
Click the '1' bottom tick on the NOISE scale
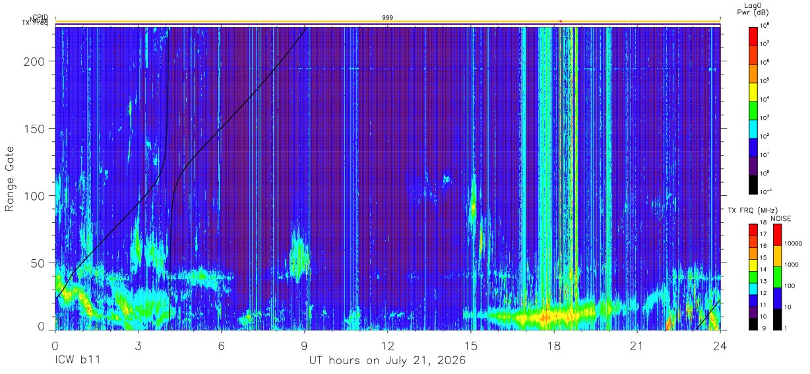[x=786, y=328]
